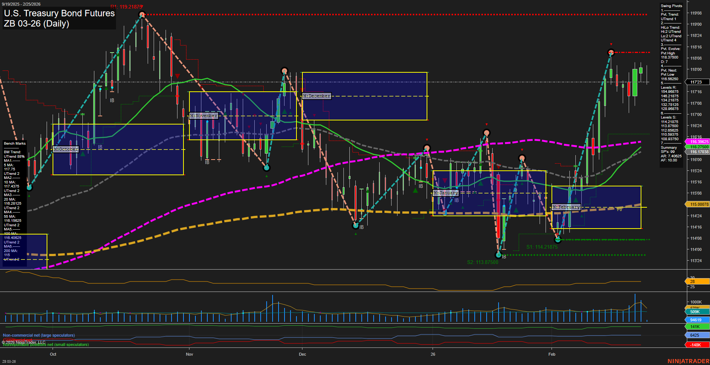Select the teal swing low pivot circle near S2
This screenshot has height=365, width=710.
[x=499, y=255]
